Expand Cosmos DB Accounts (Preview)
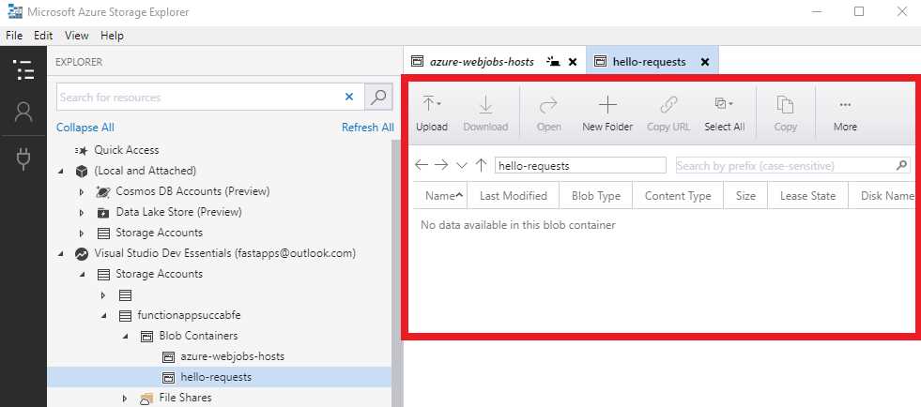Viewport: 921px width, 407px height. 82,191
